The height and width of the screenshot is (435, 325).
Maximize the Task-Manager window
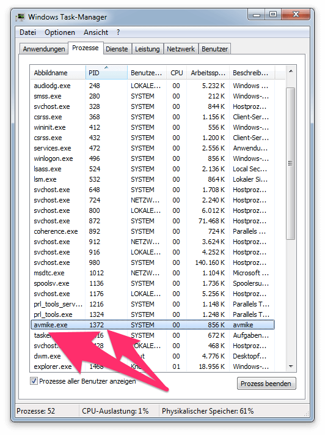pos(273,15)
